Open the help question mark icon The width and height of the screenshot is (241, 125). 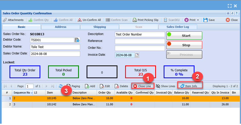pyautogui.click(x=237, y=13)
